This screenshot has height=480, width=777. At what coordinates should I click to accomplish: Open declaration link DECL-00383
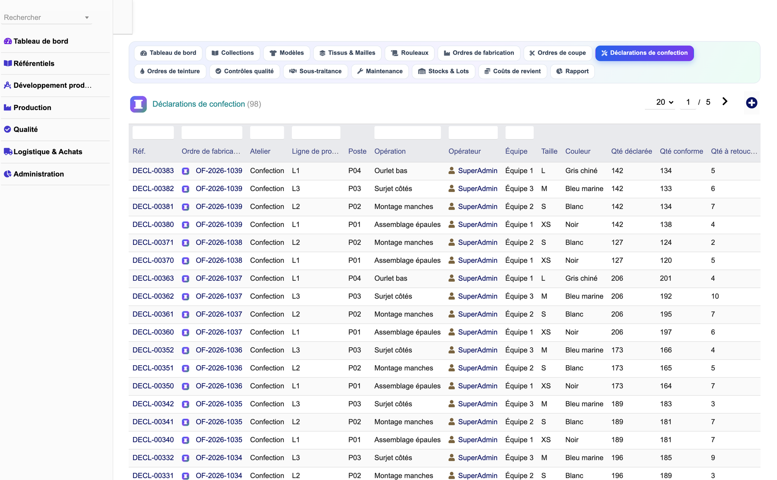pos(153,171)
